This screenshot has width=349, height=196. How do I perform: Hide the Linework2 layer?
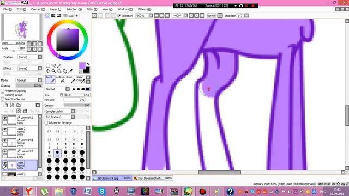tap(5, 118)
